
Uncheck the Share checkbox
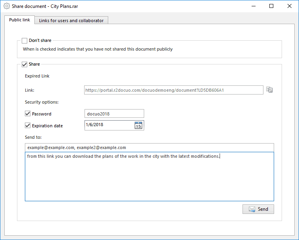coord(24,64)
